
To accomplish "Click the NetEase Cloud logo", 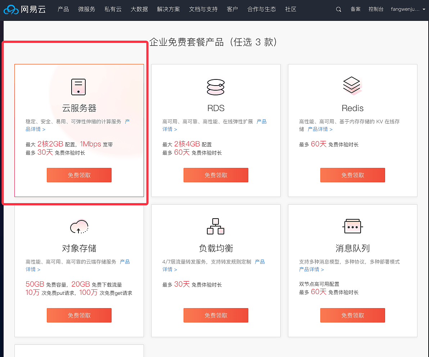I will click(24, 10).
